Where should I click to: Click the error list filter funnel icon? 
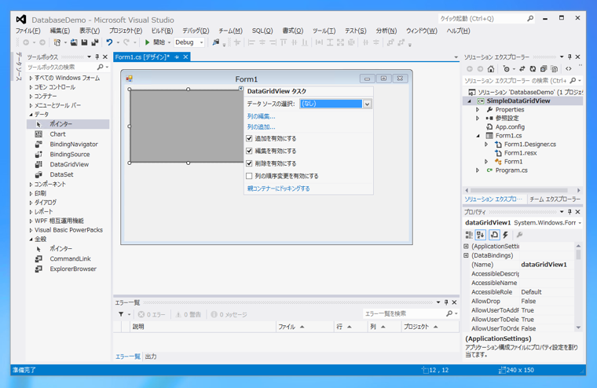point(121,314)
